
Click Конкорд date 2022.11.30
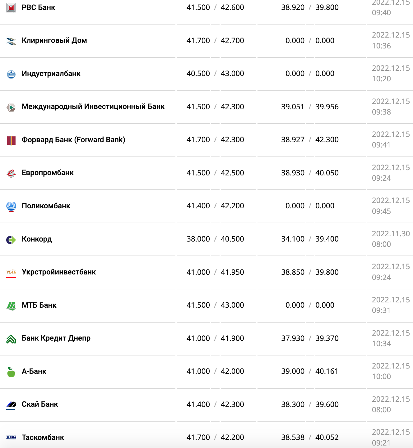tap(391, 233)
